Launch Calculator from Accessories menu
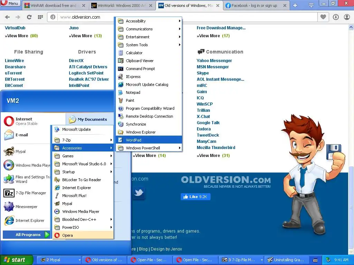This screenshot has width=354, height=265. (x=149, y=53)
